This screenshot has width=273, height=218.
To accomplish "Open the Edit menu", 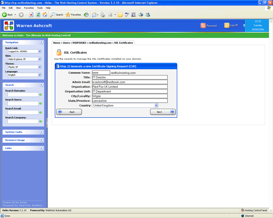I will point(11,8).
